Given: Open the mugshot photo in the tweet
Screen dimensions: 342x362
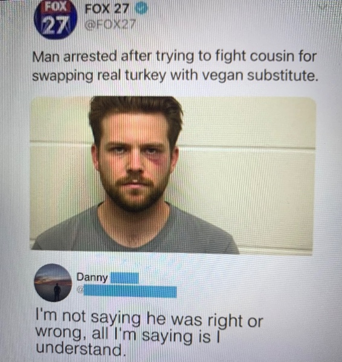Looking at the screenshot, I should click(173, 175).
